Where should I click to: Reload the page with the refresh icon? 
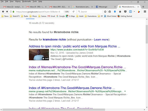tap(73, 12)
